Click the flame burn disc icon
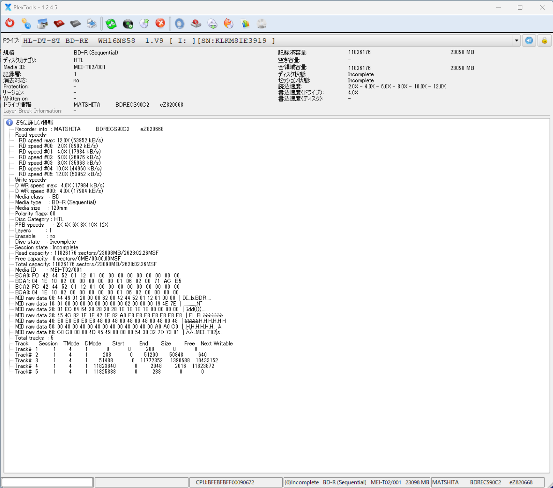The width and height of the screenshot is (553, 488). coord(229,23)
